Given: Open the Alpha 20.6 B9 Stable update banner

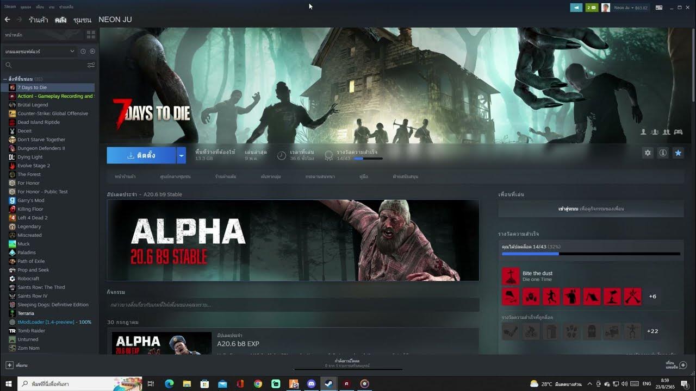Looking at the screenshot, I should [293, 240].
